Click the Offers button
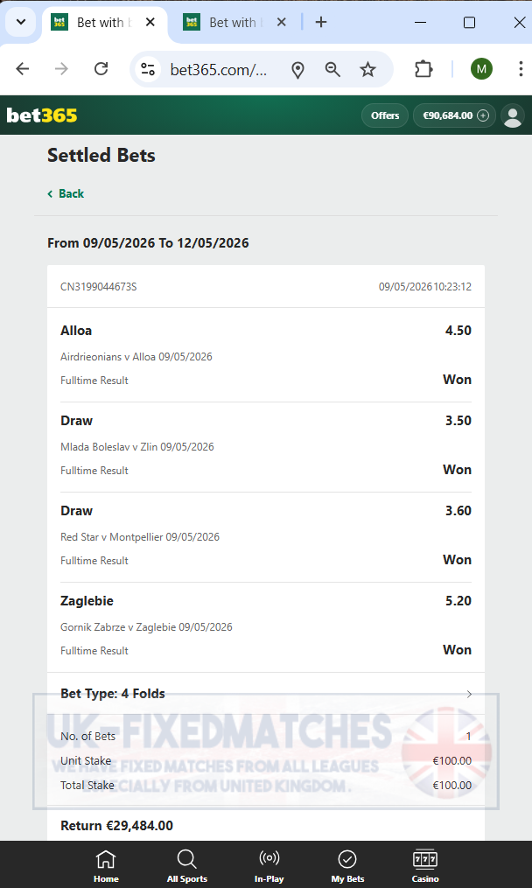Screen dimensions: 532x888 point(385,115)
